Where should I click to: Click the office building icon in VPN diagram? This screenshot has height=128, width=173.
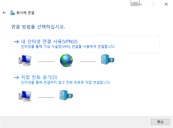(108, 59)
